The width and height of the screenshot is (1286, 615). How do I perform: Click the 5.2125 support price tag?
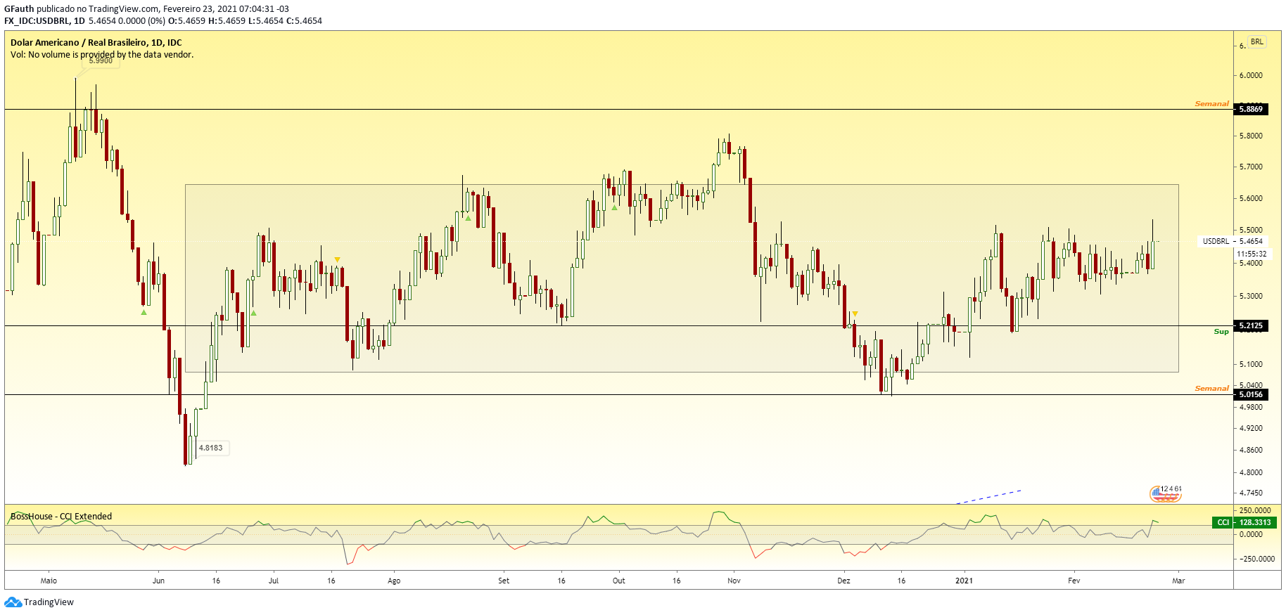coord(1251,325)
